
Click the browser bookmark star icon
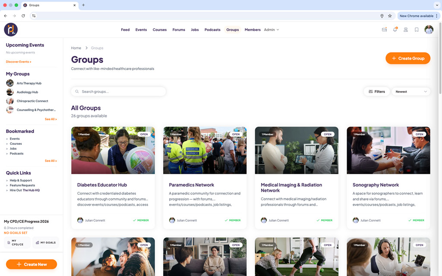390,16
